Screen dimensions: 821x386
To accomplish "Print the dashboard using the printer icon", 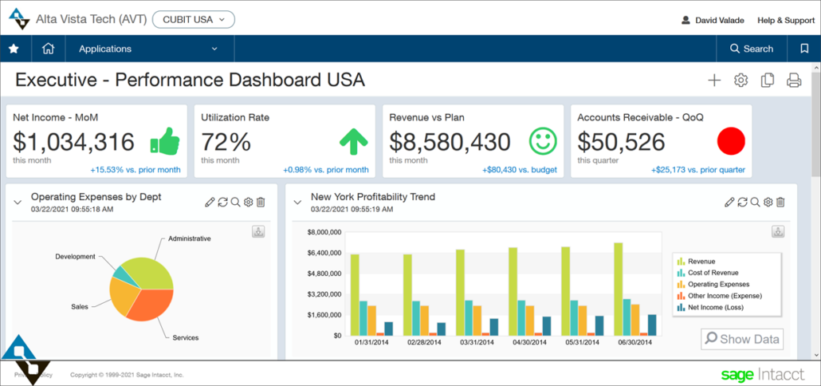I will point(794,80).
